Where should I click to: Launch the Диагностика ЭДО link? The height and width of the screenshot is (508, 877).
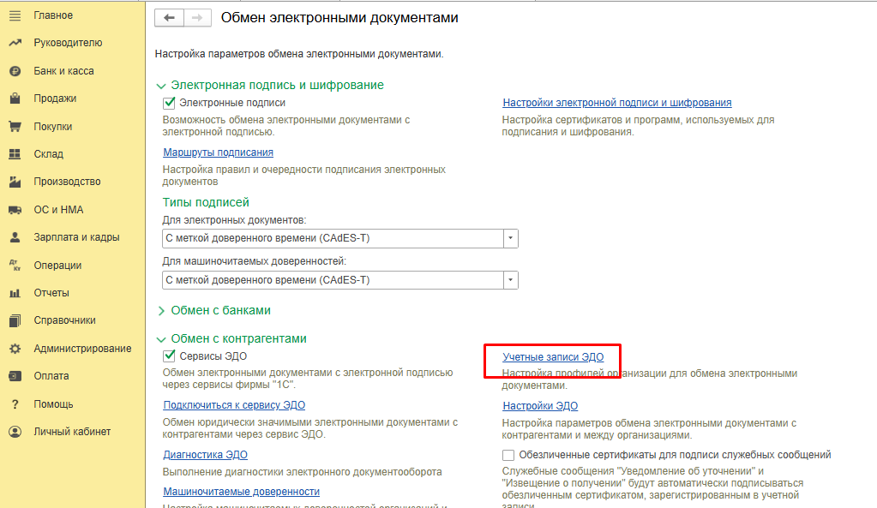(x=205, y=455)
